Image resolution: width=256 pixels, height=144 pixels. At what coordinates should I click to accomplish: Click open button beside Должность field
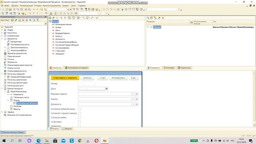tap(137, 104)
